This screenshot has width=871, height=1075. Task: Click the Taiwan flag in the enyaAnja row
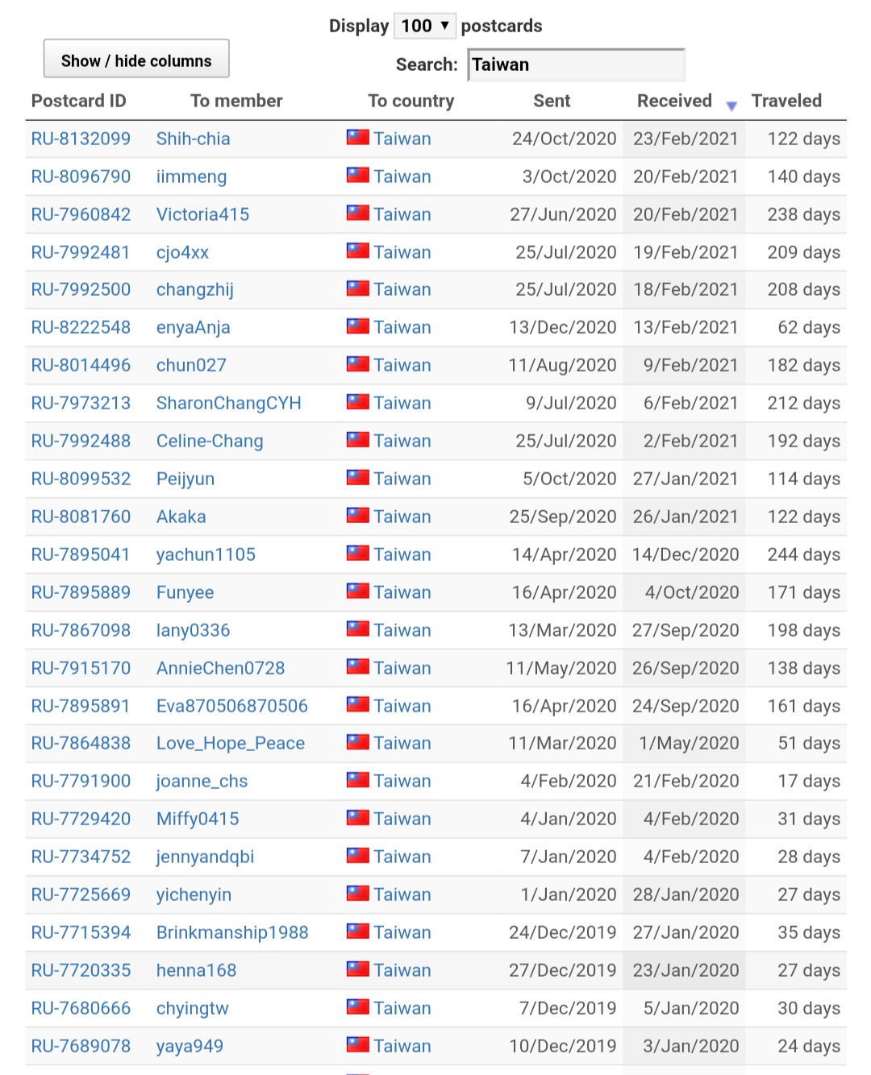(358, 326)
